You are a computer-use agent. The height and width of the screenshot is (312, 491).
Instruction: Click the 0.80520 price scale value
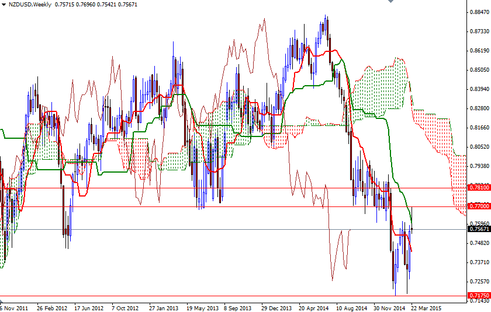479,147
